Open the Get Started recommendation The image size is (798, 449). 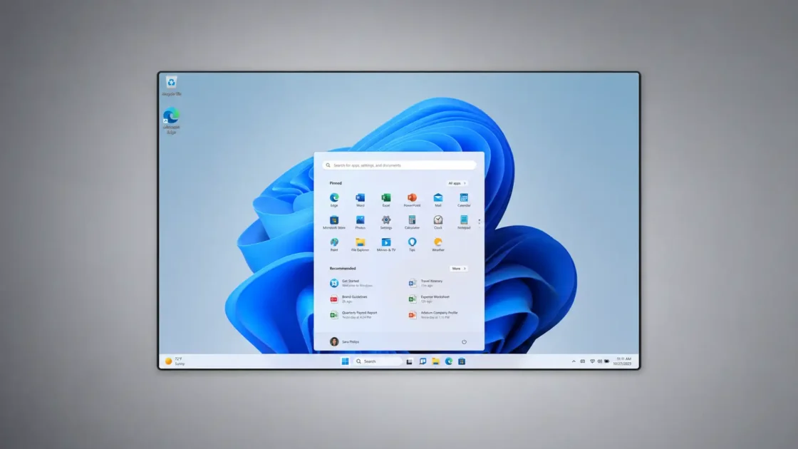351,283
